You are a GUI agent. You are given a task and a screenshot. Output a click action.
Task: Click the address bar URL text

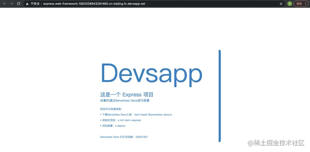pos(94,4)
